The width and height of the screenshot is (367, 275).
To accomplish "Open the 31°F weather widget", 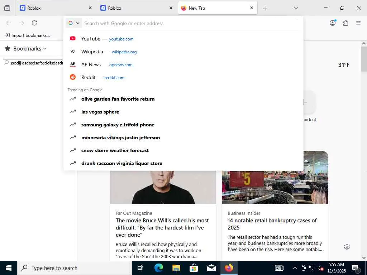I will (344, 65).
